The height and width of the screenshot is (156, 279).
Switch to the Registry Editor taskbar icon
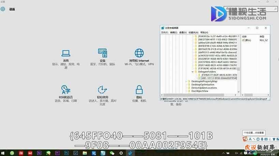[130, 153]
